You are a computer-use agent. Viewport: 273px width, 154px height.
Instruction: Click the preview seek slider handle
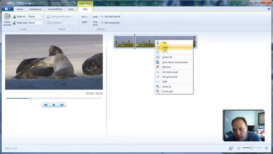(x=30, y=98)
